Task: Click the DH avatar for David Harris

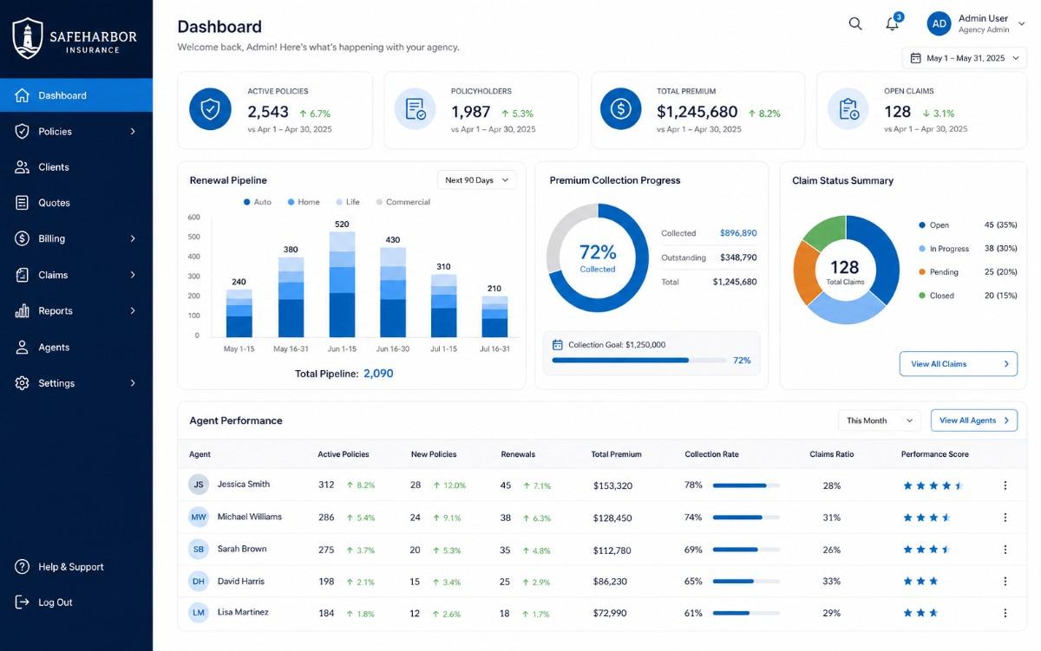Action: pyautogui.click(x=199, y=582)
